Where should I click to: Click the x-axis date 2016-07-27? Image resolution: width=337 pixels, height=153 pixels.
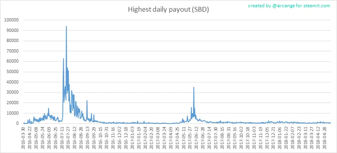click(x=68, y=138)
